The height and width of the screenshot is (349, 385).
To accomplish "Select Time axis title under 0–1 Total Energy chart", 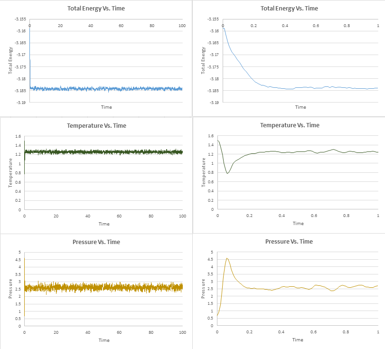I will pyautogui.click(x=300, y=107).
